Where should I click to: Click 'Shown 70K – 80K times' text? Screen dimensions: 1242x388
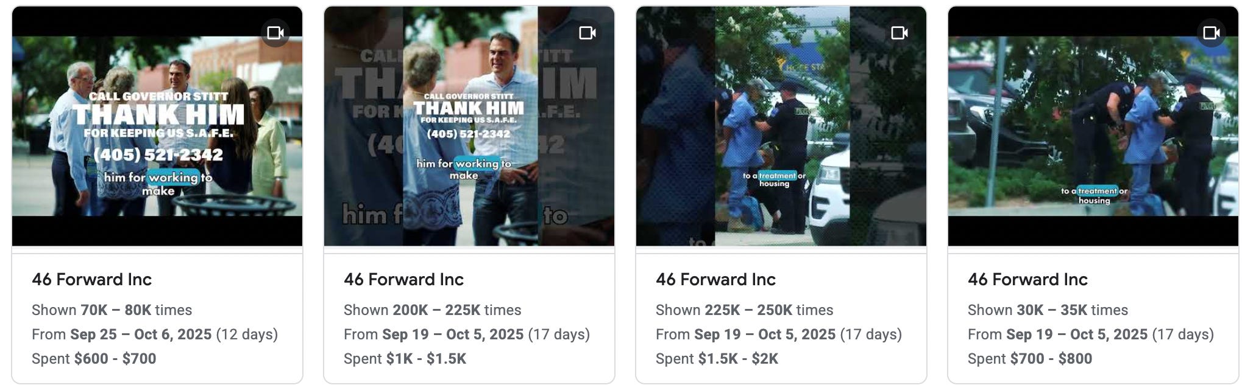click(112, 310)
